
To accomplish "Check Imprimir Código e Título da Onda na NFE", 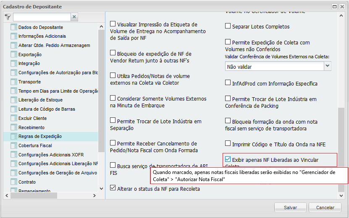I will (228, 143).
